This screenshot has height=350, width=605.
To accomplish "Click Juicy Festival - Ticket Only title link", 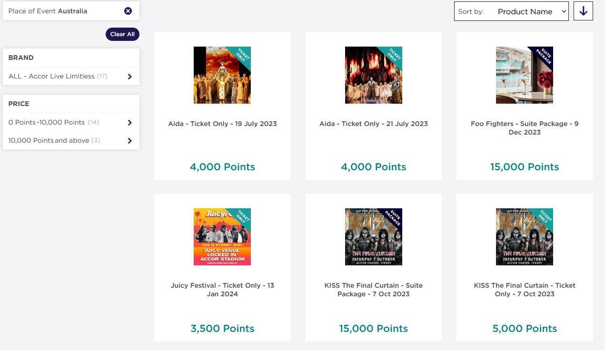I will 222,290.
